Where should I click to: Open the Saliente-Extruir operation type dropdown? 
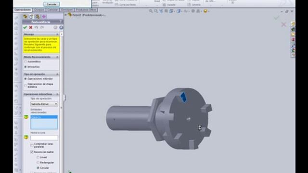[44, 104]
